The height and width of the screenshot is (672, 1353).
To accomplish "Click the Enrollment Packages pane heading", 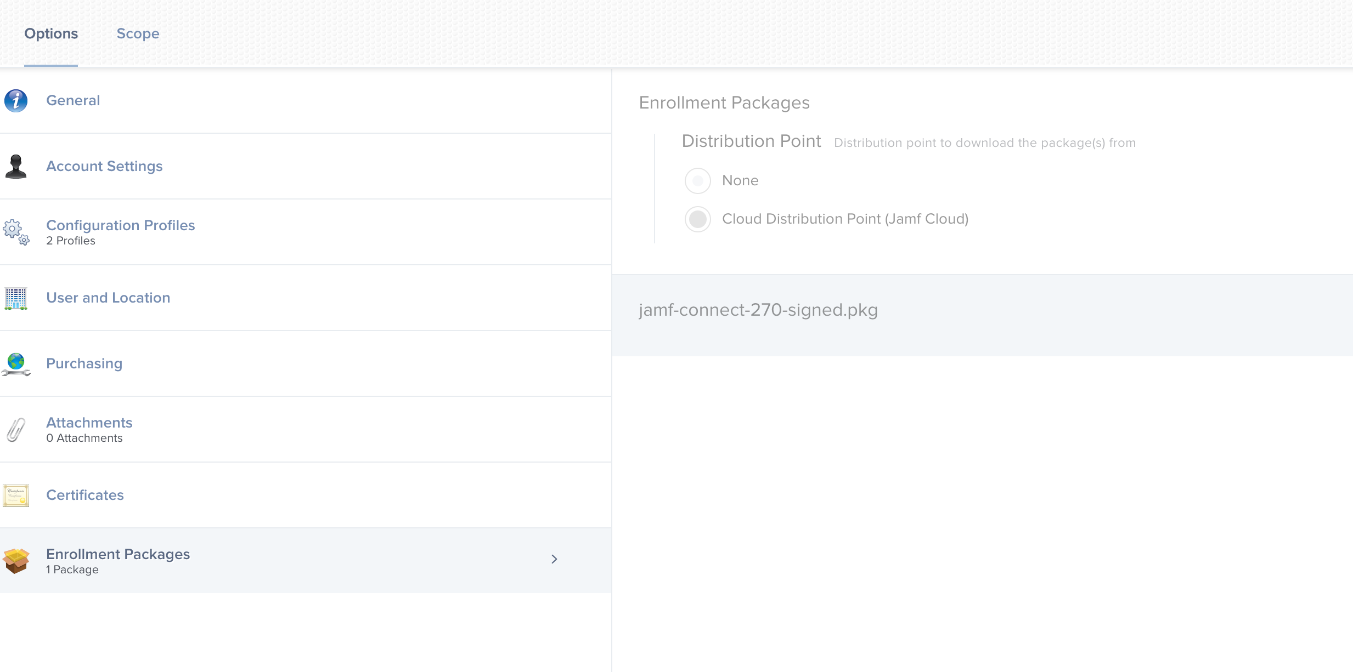I will point(724,103).
